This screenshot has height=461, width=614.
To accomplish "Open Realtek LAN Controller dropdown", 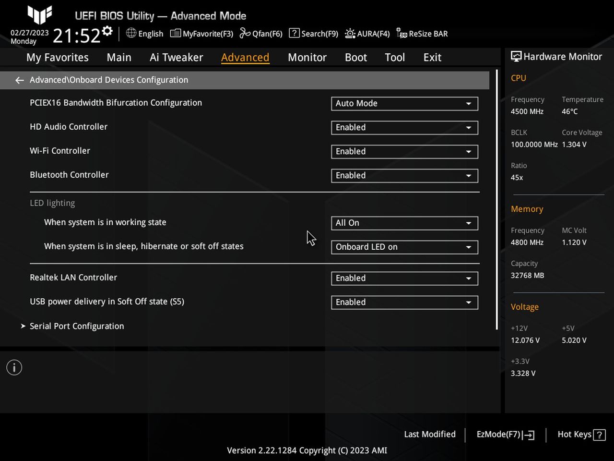I will 404,279.
